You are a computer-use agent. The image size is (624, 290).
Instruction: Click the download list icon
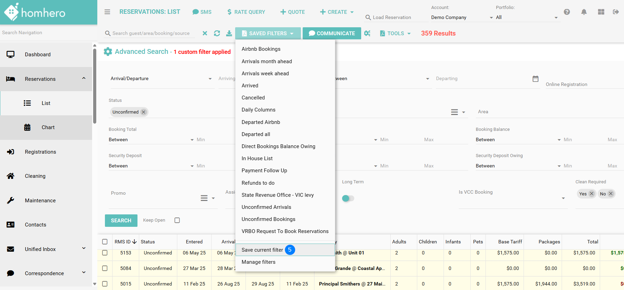coord(229,33)
